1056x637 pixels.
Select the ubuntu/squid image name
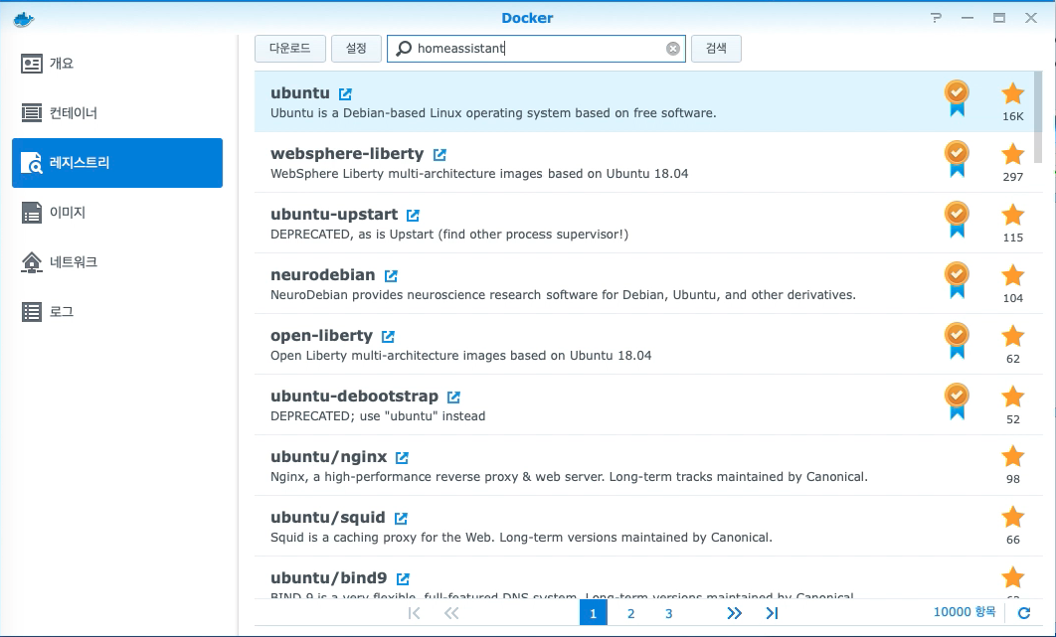tap(328, 517)
